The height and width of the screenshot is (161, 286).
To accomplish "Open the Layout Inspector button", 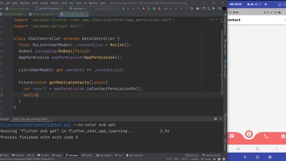I will [211, 155].
